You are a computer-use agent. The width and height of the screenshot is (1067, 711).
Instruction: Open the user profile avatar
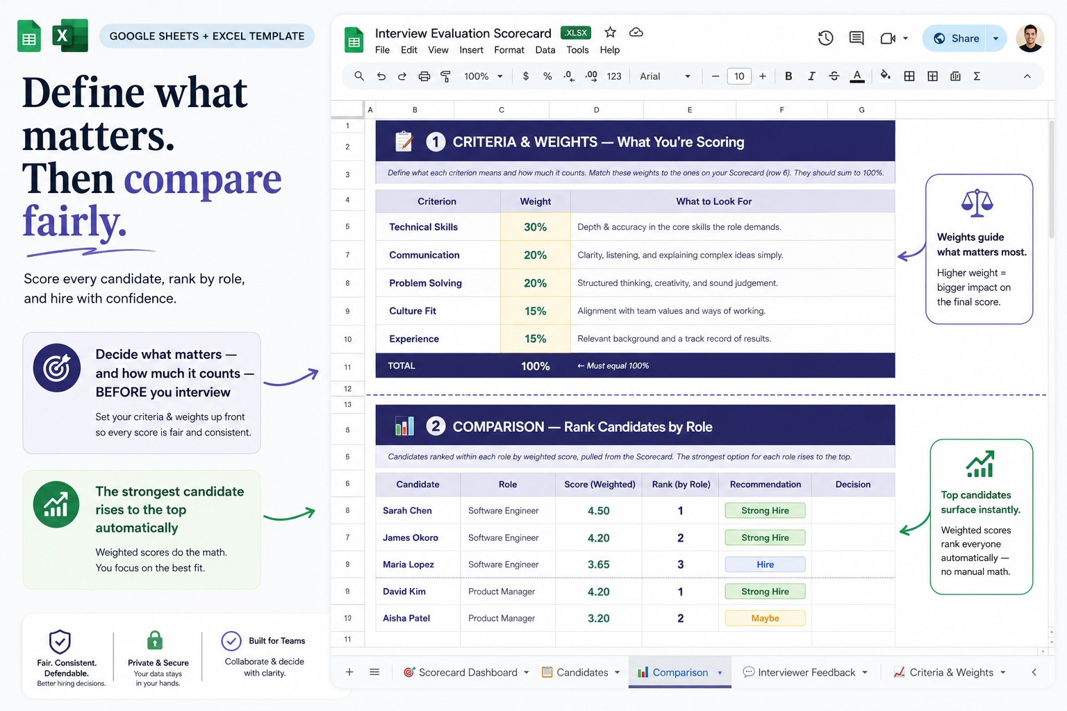pos(1030,38)
